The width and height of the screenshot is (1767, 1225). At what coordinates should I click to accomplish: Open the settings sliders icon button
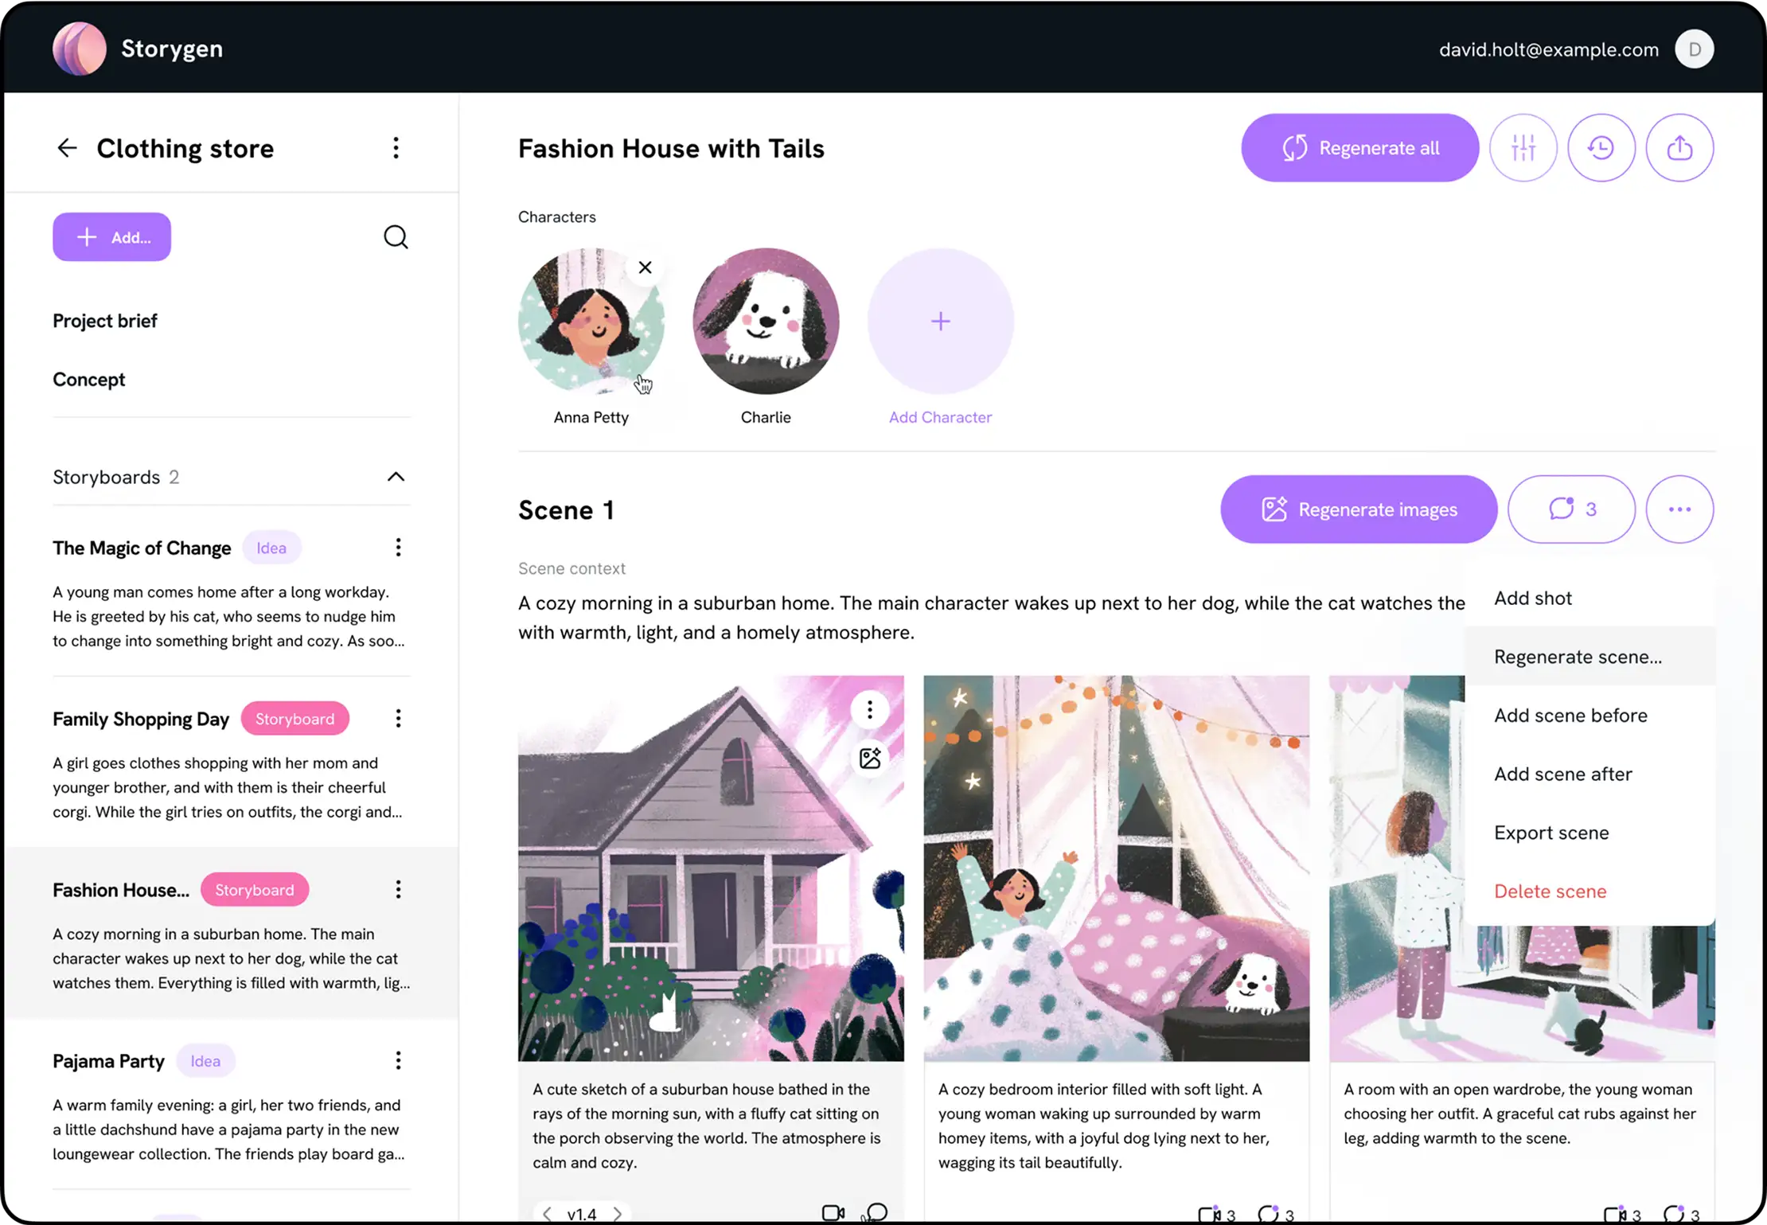point(1523,148)
